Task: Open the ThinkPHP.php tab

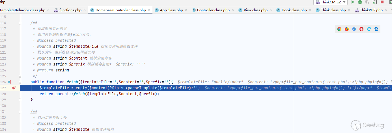Action: 371,10
